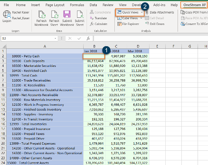
Task: Run Translate in Calculation group
Action: pos(99,18)
